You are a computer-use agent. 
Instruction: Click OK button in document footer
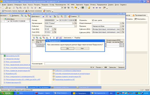click(106, 67)
